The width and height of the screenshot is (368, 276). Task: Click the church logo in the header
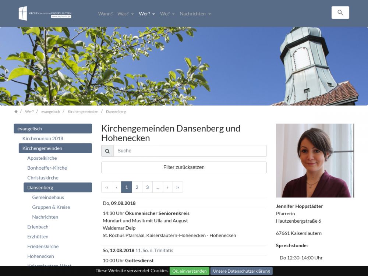click(x=45, y=14)
